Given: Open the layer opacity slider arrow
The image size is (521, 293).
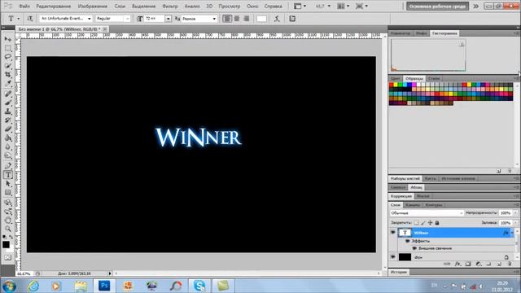Looking at the screenshot, I should click(515, 213).
